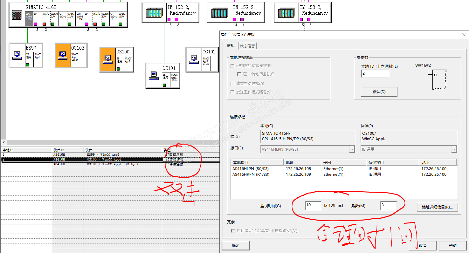This screenshot has height=253, width=469.
Task: Click the green interface square in OS100
Action: point(118,69)
